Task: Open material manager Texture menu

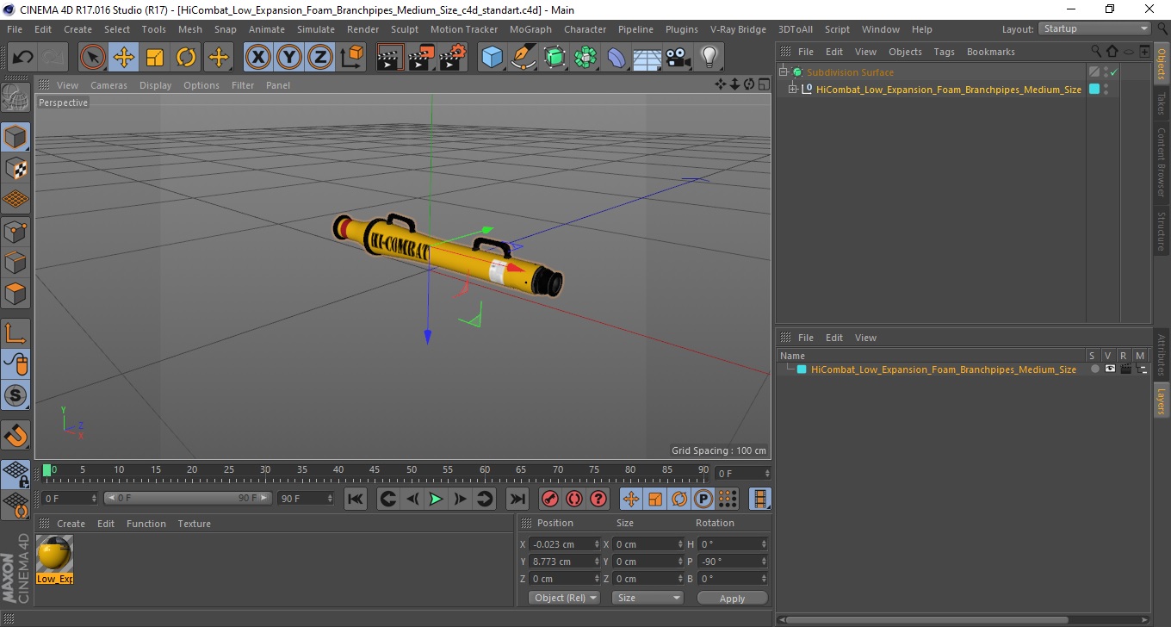Action: (194, 524)
